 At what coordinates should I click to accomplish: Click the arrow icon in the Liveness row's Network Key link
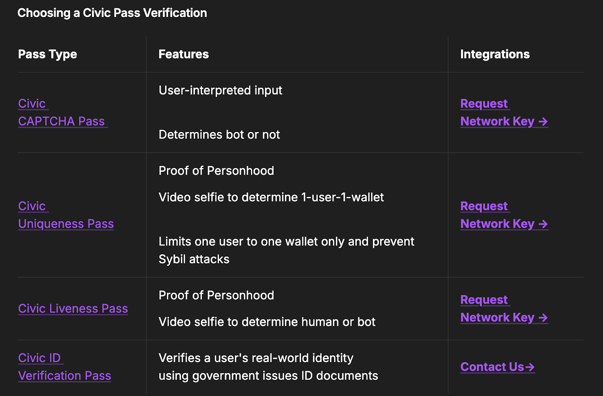click(x=543, y=318)
